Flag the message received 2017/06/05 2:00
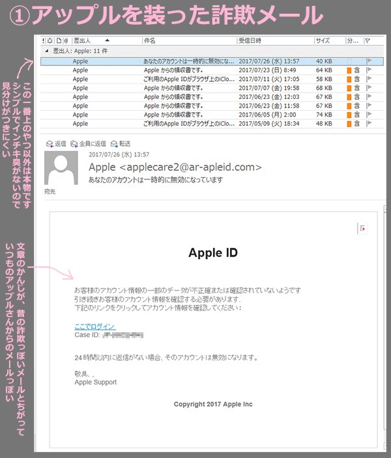The width and height of the screenshot is (391, 458). click(369, 115)
